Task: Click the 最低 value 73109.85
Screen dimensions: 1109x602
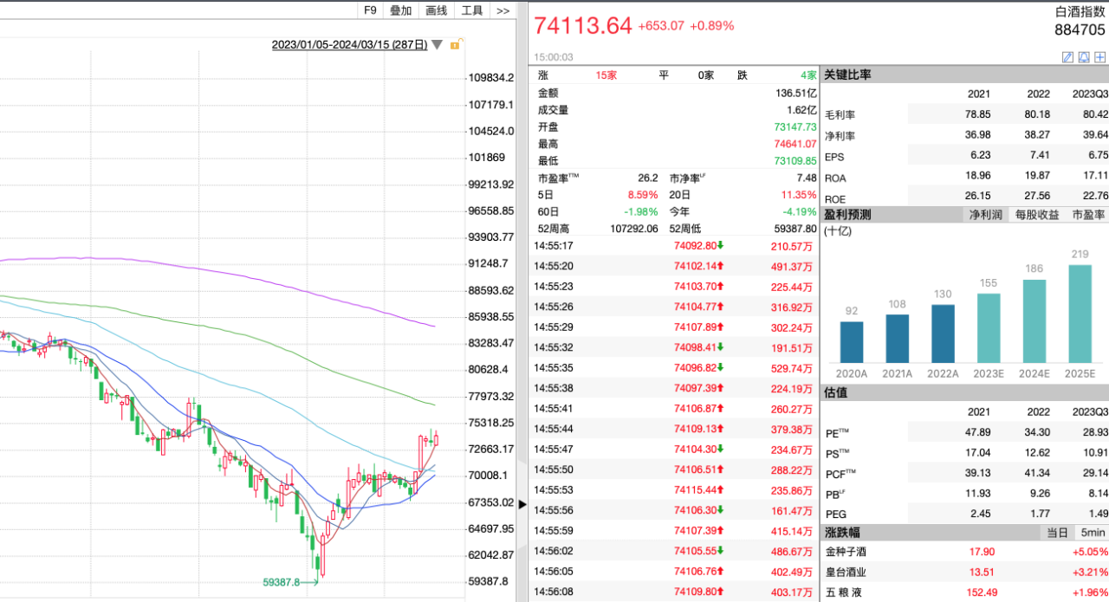Action: click(794, 160)
